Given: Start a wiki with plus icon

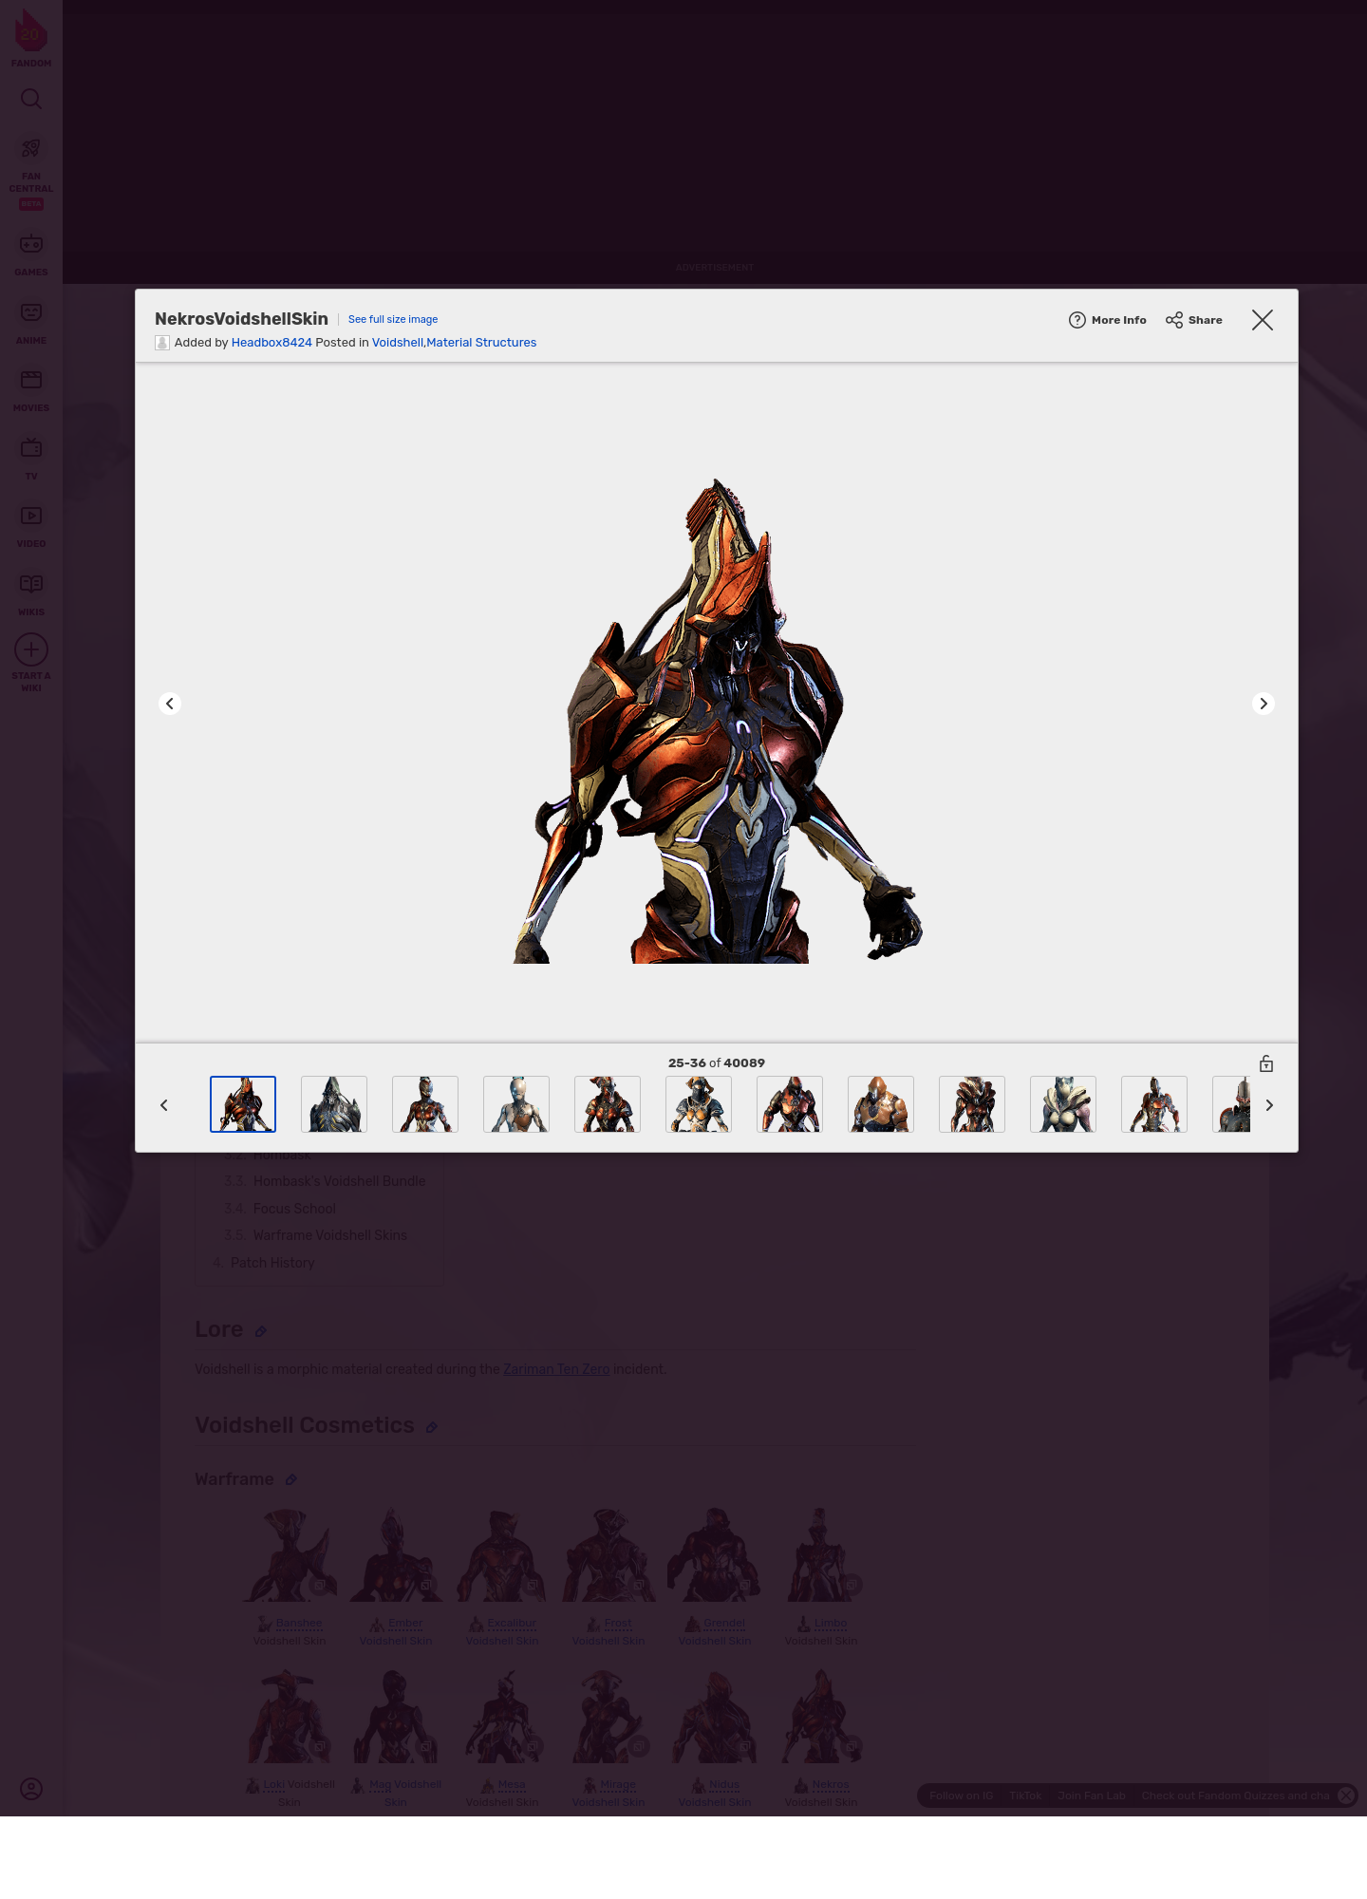Looking at the screenshot, I should (31, 649).
